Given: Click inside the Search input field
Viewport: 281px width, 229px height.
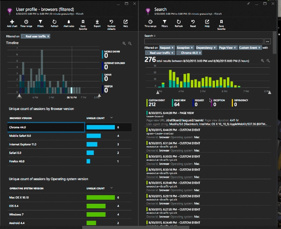Looking at the screenshot, I should coord(204,41).
